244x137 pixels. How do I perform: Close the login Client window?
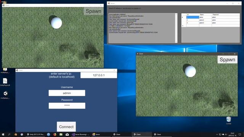click(x=114, y=70)
